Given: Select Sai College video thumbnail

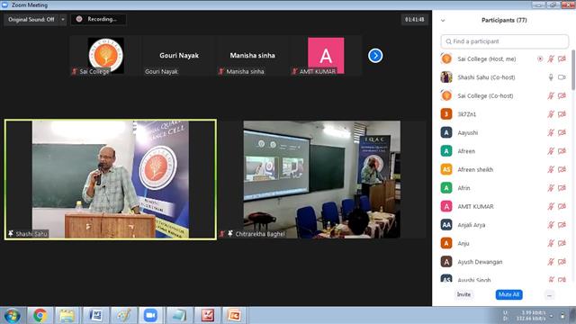Looking at the screenshot, I should tap(106, 56).
